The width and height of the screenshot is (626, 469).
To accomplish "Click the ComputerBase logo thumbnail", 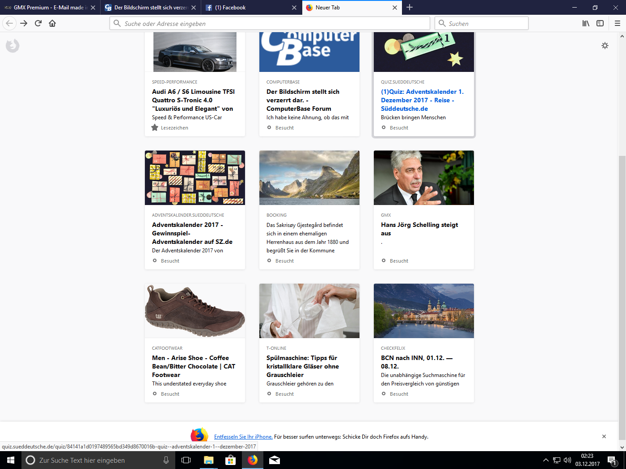I will pyautogui.click(x=309, y=52).
